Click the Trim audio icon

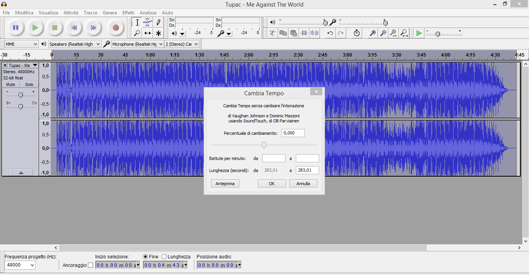click(304, 33)
